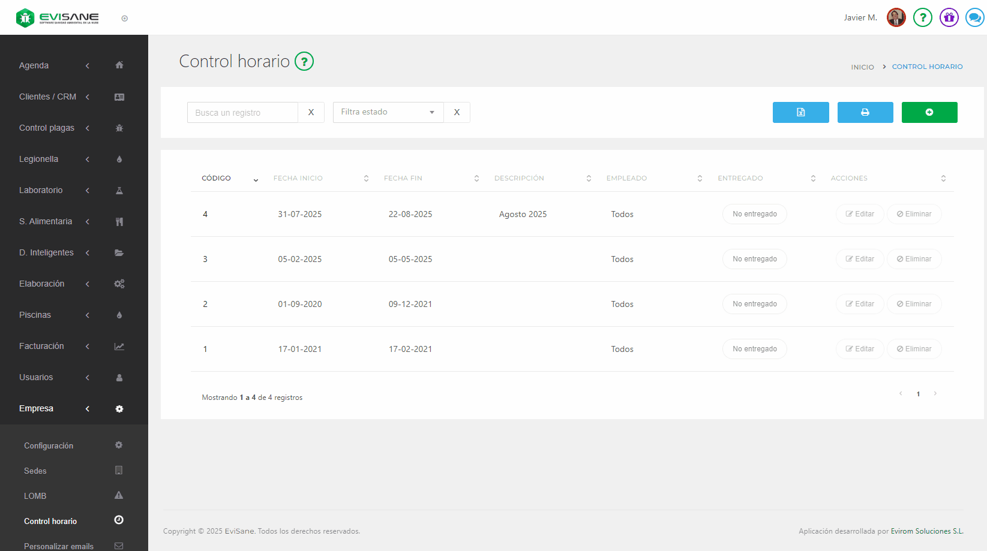The image size is (987, 551).
Task: Click the D. Inteligentes folder icon
Action: pyautogui.click(x=119, y=252)
